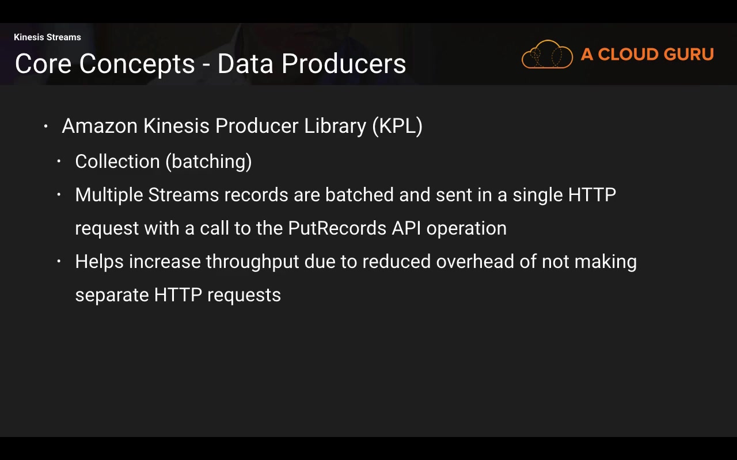
Task: Click the word API in the second sub-bullet
Action: click(x=407, y=228)
